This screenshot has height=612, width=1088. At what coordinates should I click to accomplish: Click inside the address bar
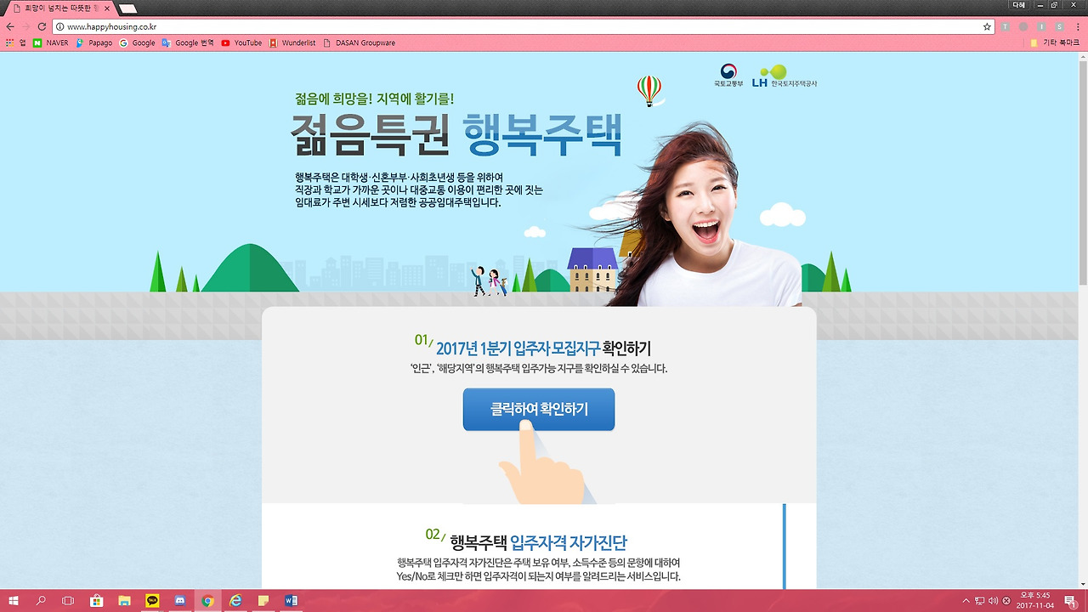[x=255, y=25]
